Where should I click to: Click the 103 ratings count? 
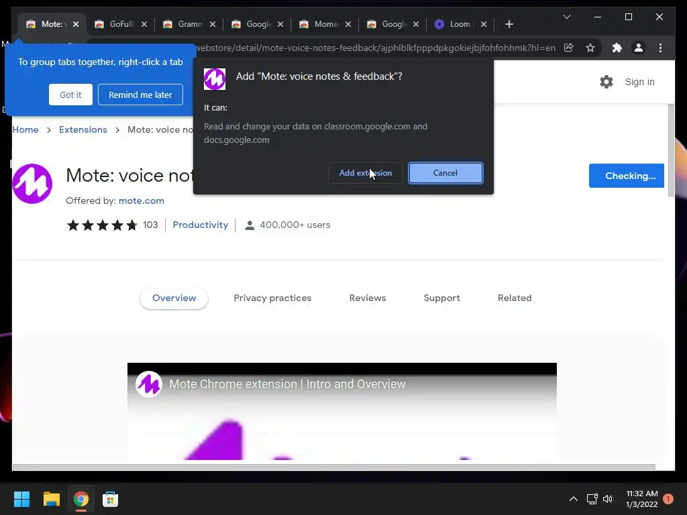click(x=150, y=225)
